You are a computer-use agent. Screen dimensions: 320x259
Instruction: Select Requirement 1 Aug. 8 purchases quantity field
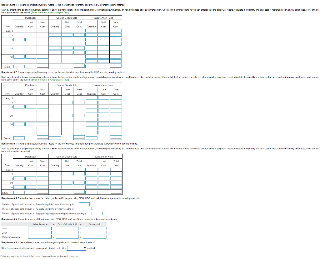point(19,39)
